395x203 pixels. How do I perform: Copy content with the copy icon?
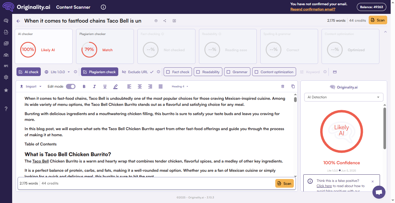[x=293, y=86]
